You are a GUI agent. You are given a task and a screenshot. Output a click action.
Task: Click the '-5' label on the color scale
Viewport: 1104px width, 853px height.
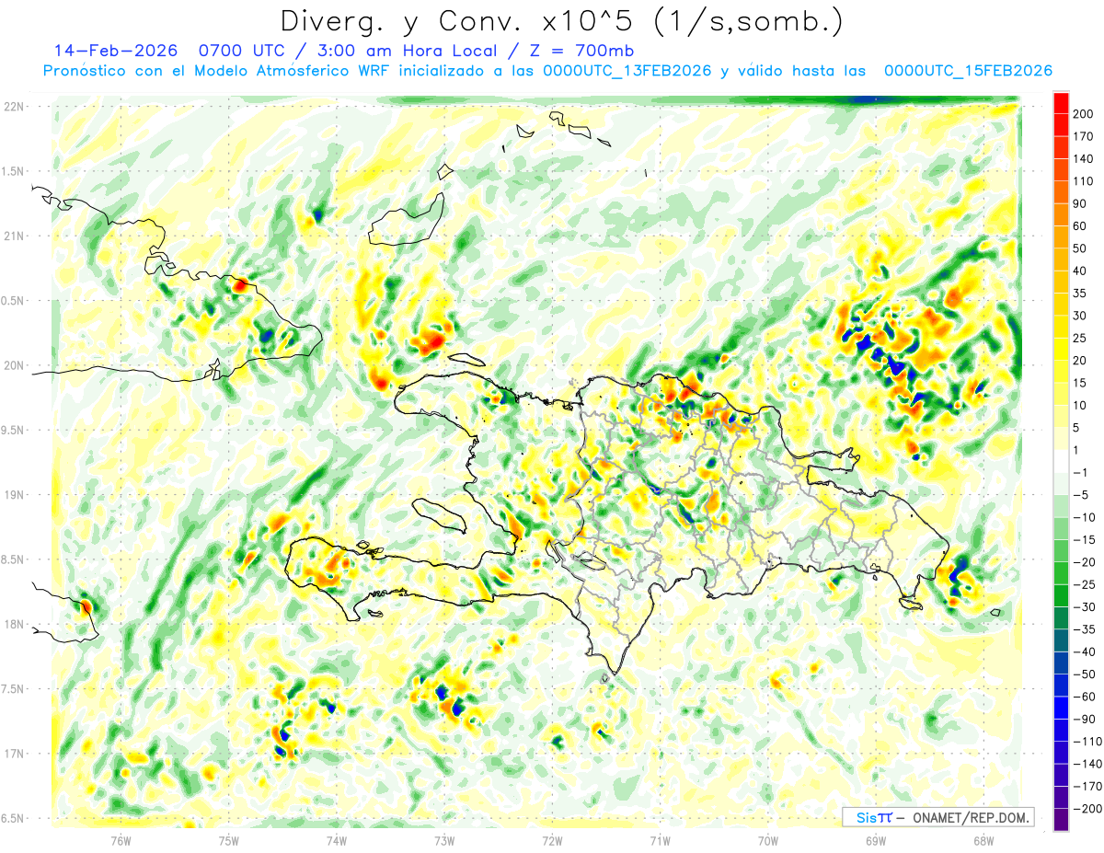[1081, 495]
